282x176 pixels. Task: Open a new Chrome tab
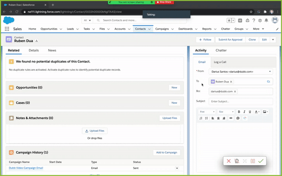point(53,5)
